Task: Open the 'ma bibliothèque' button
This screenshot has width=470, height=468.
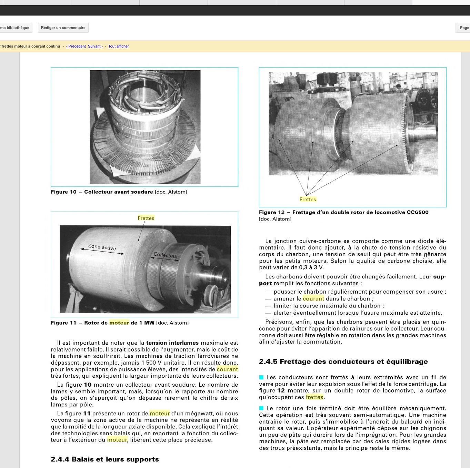Action: pyautogui.click(x=15, y=28)
